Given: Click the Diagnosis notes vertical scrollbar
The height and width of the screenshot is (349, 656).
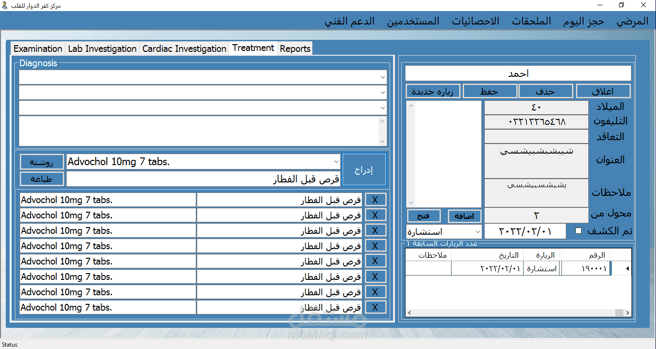Looking at the screenshot, I should (382, 131).
